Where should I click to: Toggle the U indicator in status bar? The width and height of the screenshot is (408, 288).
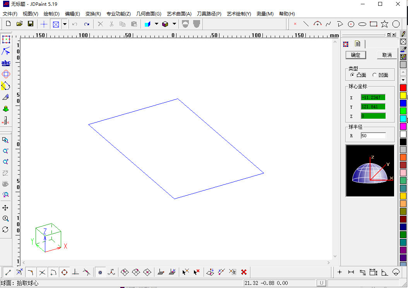click(x=322, y=283)
